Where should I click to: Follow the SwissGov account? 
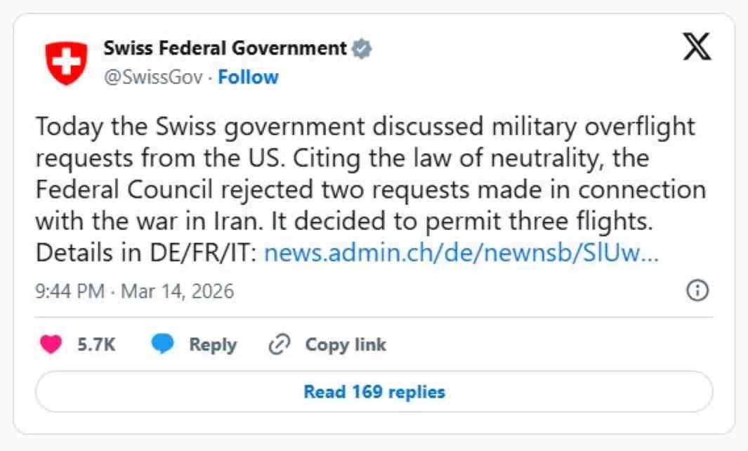[248, 77]
